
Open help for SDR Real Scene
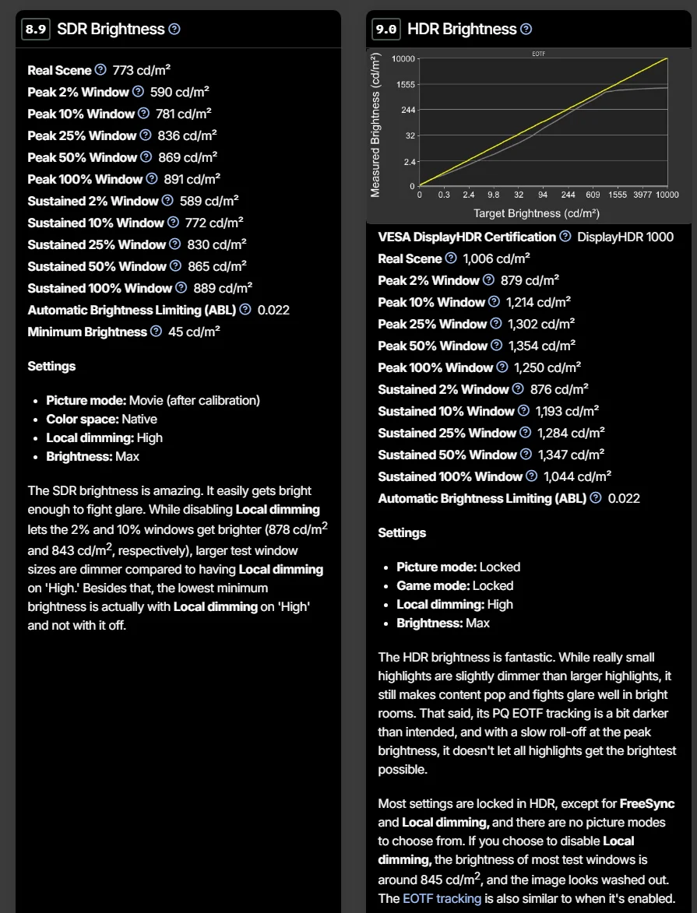100,70
